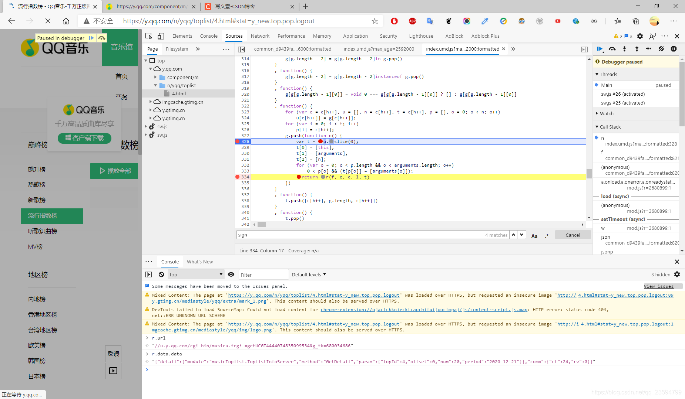Screen dimensions: 685x399
Task: Click the Step into function icon
Action: click(624, 49)
